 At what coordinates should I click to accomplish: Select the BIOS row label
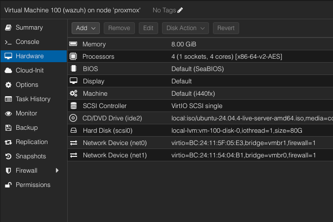(90, 69)
